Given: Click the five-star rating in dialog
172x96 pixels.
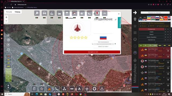Looking at the screenshot, I should (x=78, y=38).
